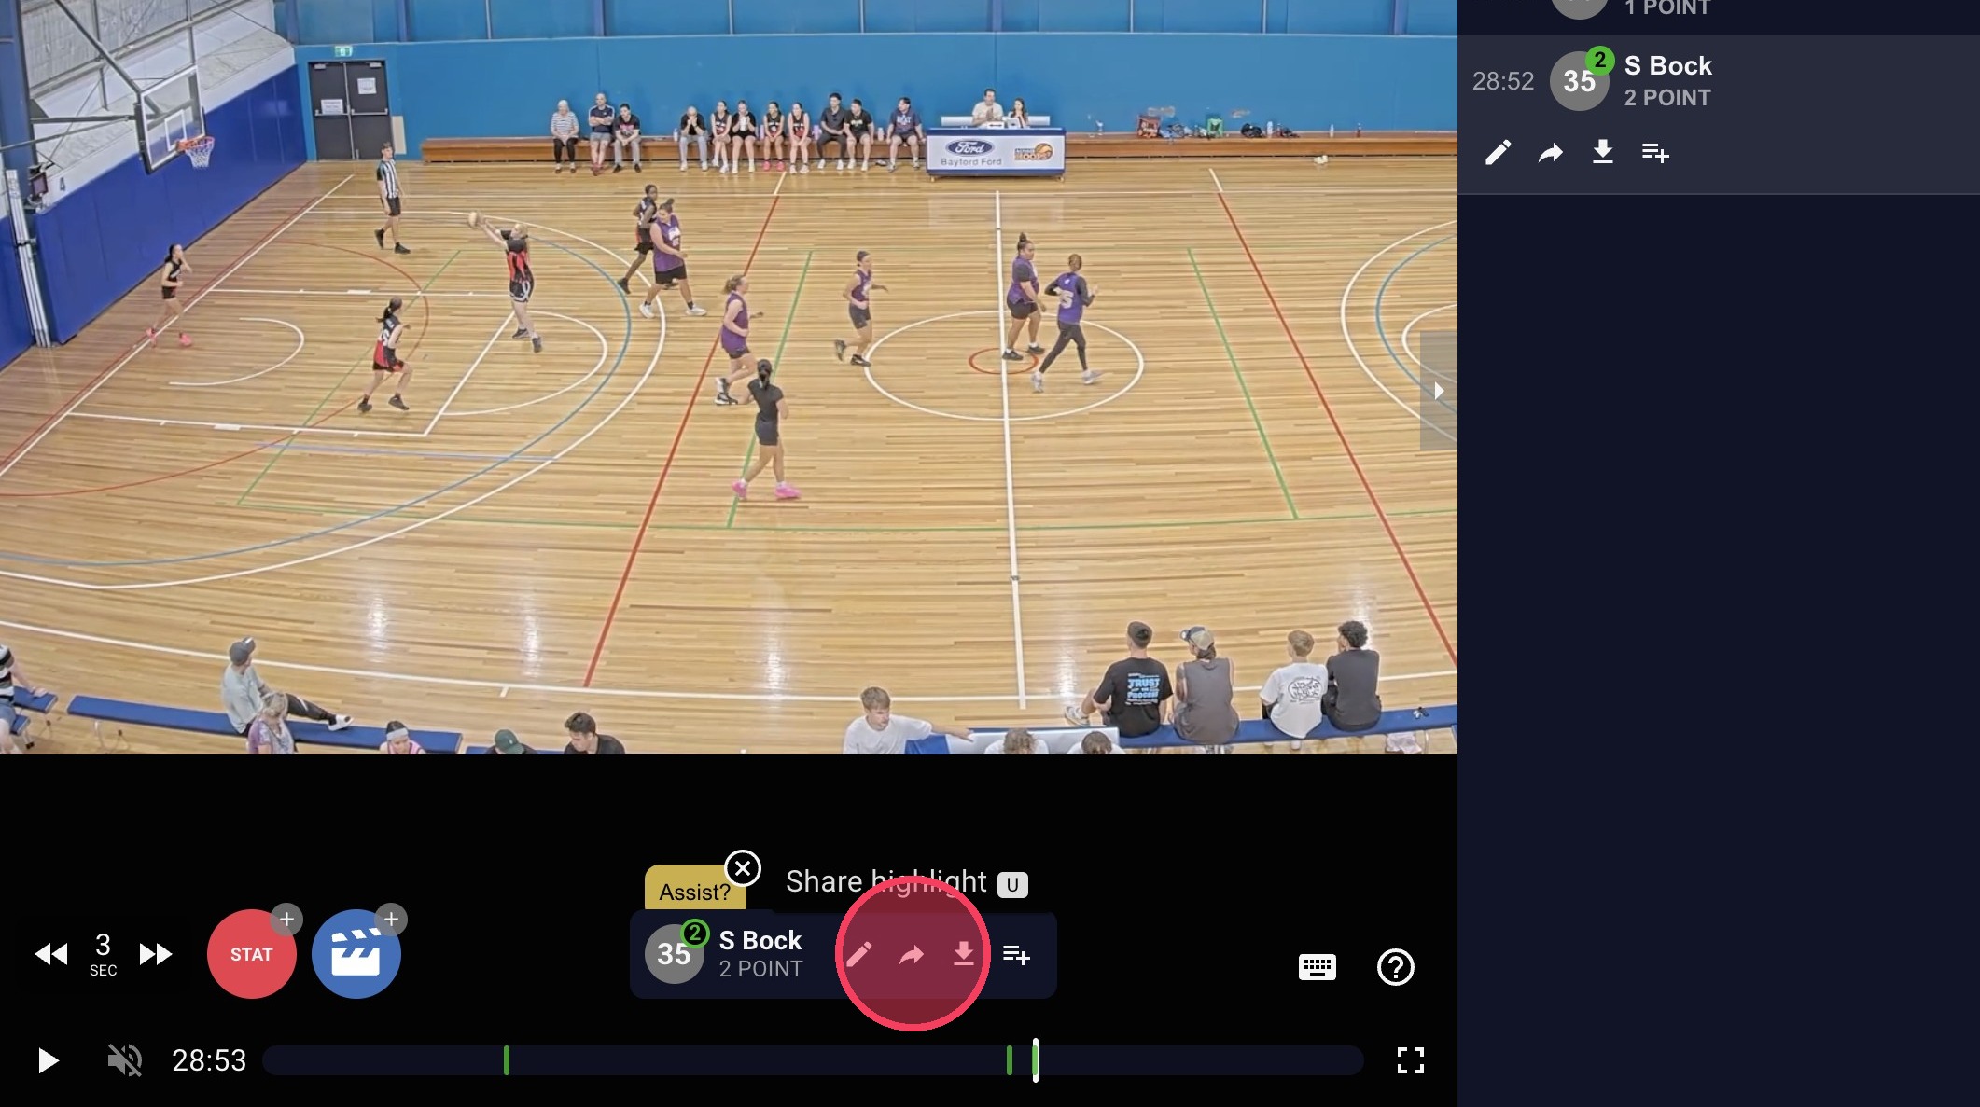This screenshot has width=1980, height=1107.
Task: Open keyboard shortcuts icon
Action: pyautogui.click(x=1317, y=967)
